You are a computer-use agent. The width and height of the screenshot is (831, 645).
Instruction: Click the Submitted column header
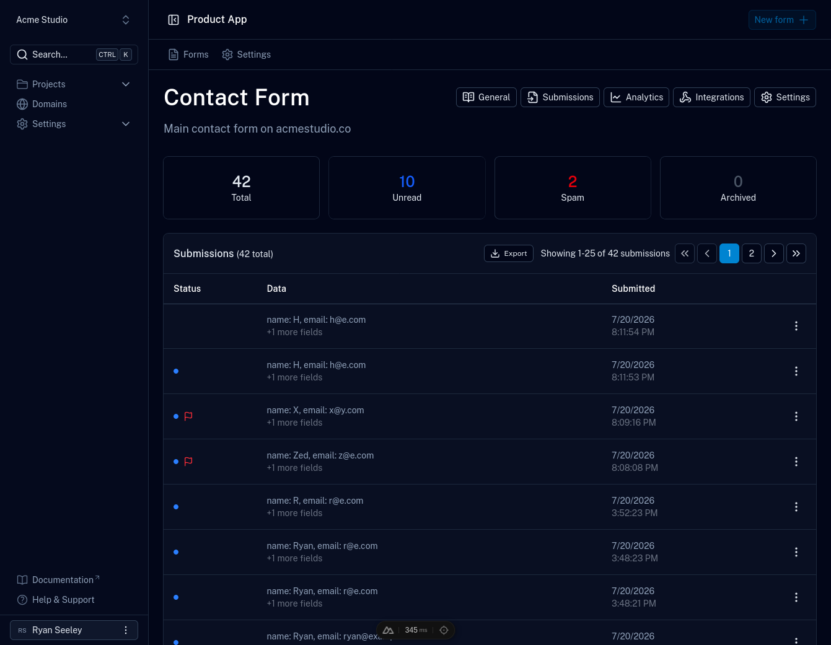pyautogui.click(x=633, y=289)
